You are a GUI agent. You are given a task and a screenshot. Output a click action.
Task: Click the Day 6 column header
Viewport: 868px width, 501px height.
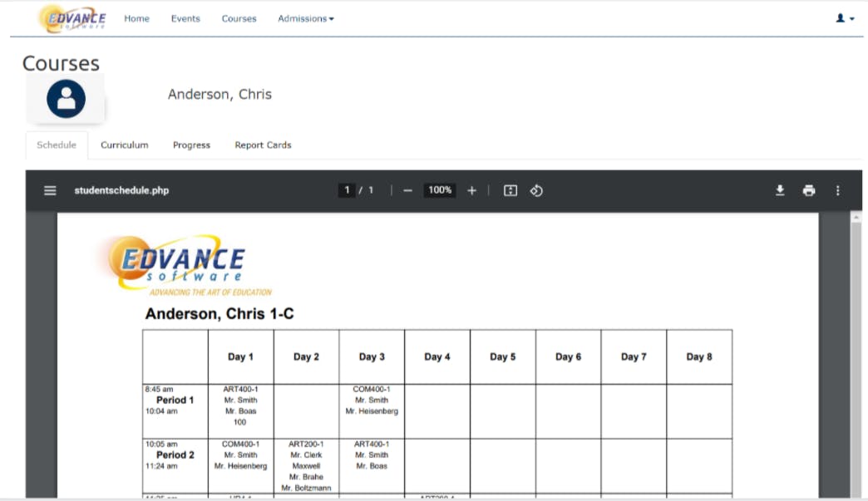pos(568,356)
